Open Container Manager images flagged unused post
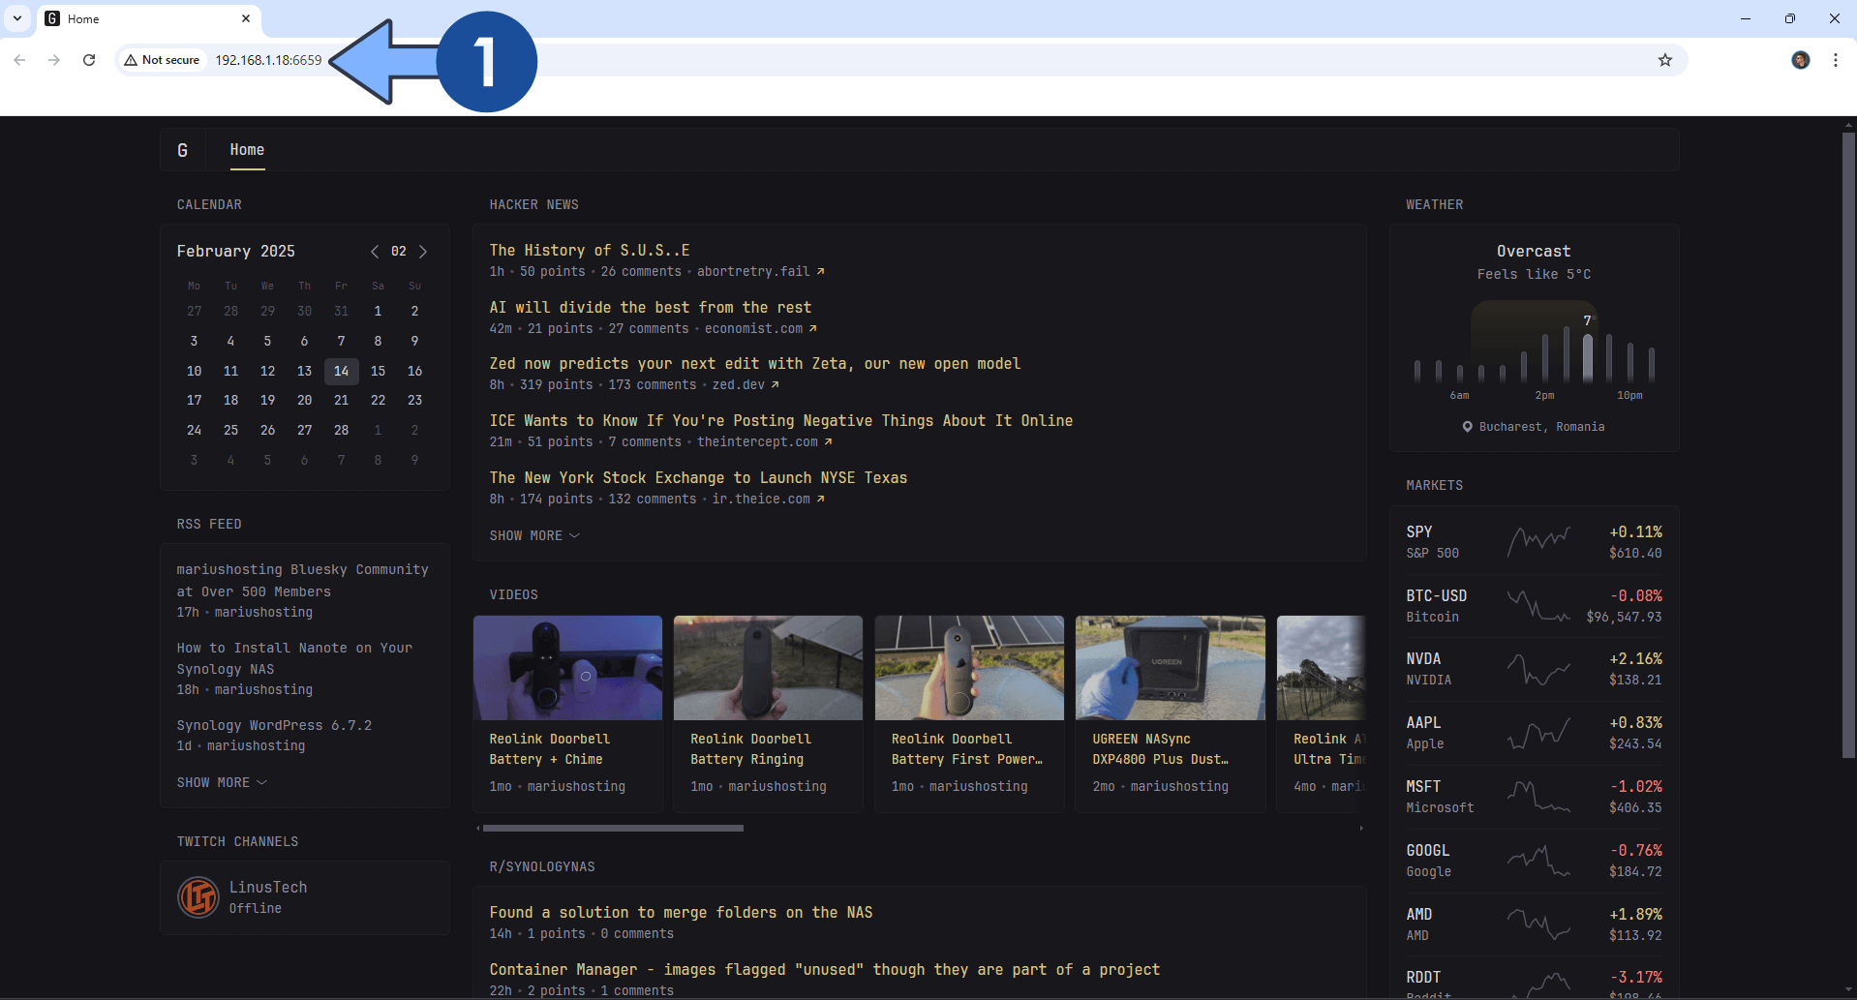The width and height of the screenshot is (1857, 1000). [x=824, y=969]
